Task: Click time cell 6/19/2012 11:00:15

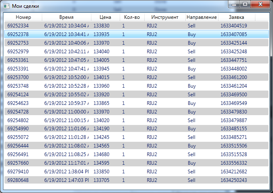Action: (x=66, y=120)
